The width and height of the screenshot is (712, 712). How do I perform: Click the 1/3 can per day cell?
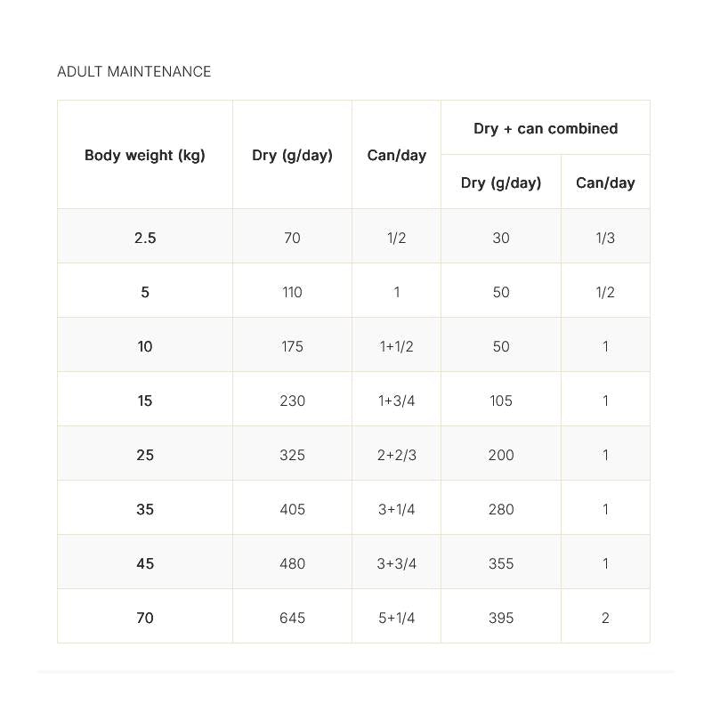click(x=605, y=238)
